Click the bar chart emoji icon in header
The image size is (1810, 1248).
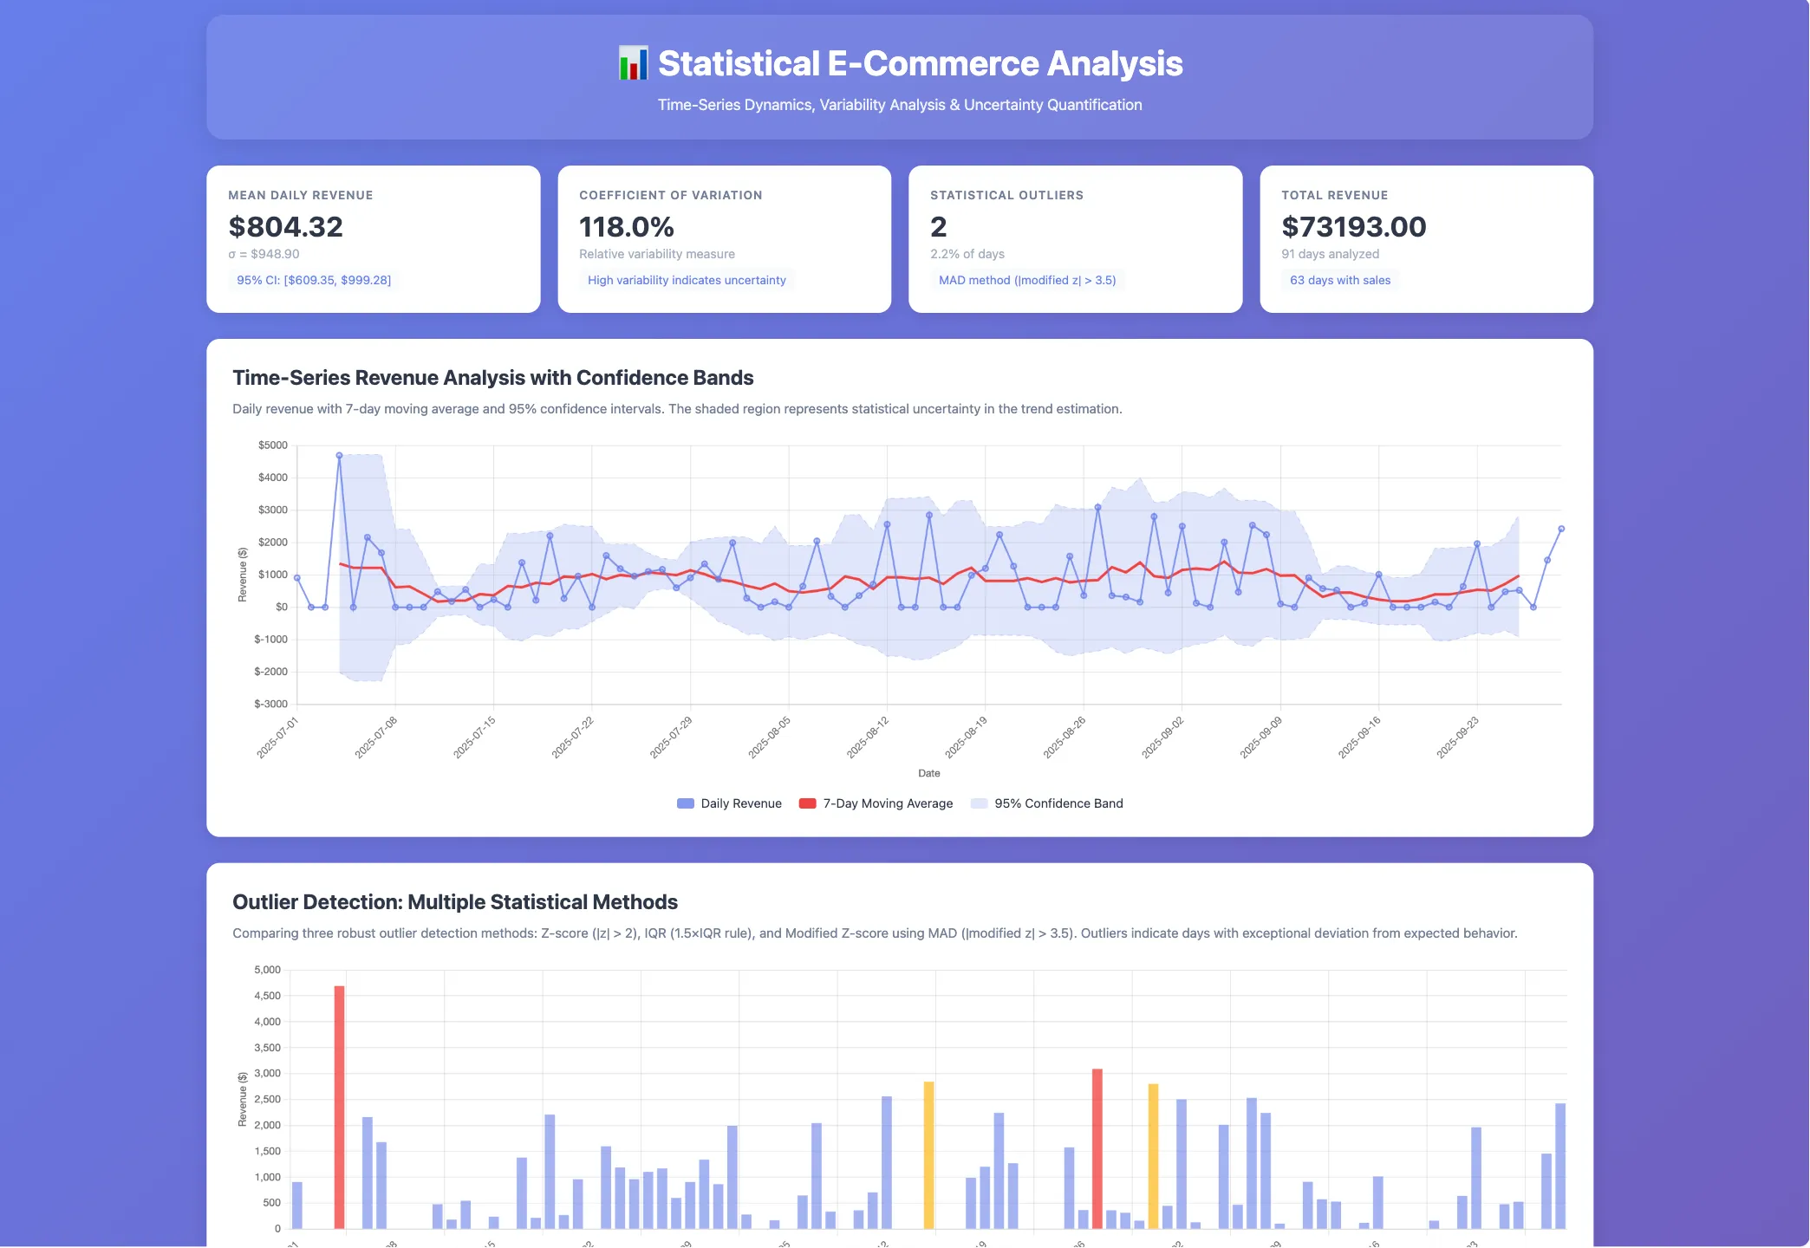(x=633, y=63)
